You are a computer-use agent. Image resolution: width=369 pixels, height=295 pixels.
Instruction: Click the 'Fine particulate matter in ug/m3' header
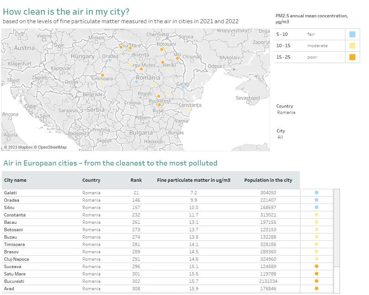(193, 180)
